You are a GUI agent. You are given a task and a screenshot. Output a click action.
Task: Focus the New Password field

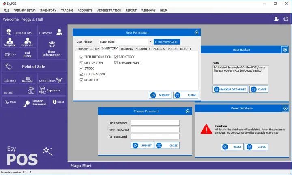coord(155,130)
